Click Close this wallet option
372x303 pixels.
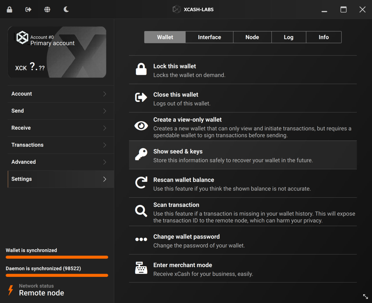[176, 95]
